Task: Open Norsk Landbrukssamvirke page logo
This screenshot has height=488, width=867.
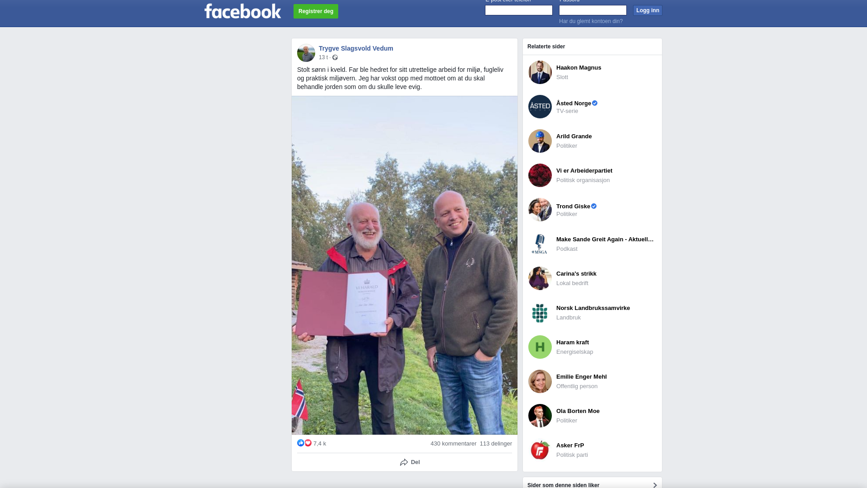Action: point(540,313)
